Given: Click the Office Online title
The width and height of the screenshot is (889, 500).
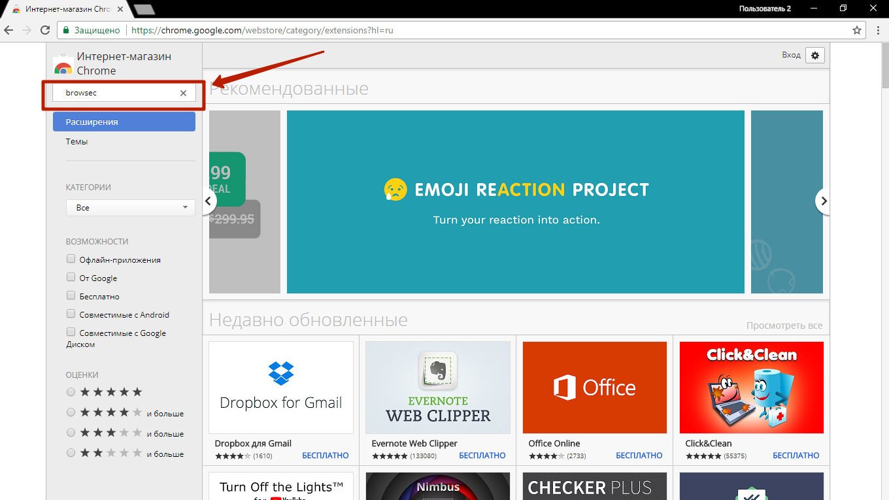Looking at the screenshot, I should pyautogui.click(x=554, y=443).
